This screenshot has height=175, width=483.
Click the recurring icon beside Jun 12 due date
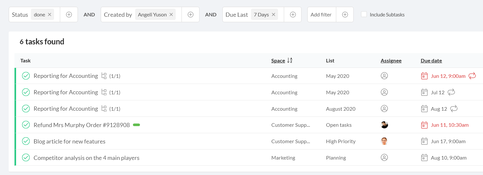[472, 76]
